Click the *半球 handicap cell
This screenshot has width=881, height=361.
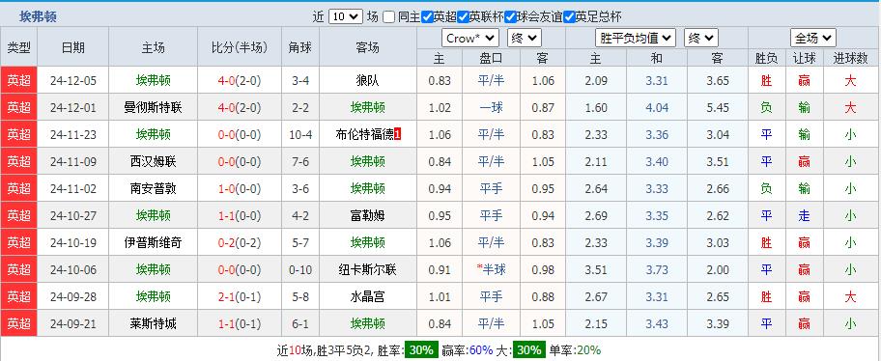[491, 269]
